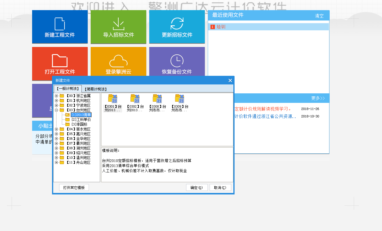Select the 【09】绍兴地区 tree label
Image resolution: width=382 pixels, height=231 pixels.
[78, 153]
